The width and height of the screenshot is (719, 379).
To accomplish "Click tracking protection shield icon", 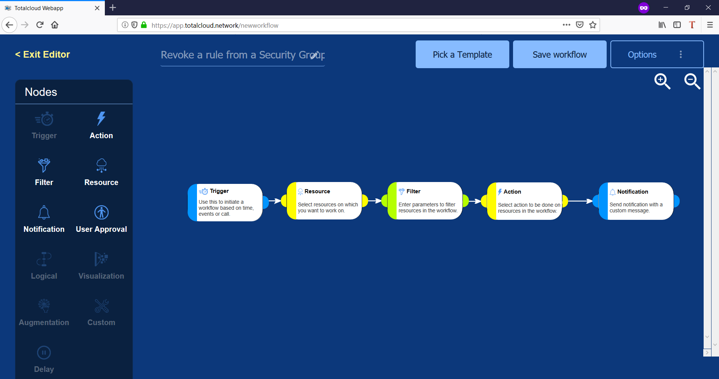I will coord(134,25).
